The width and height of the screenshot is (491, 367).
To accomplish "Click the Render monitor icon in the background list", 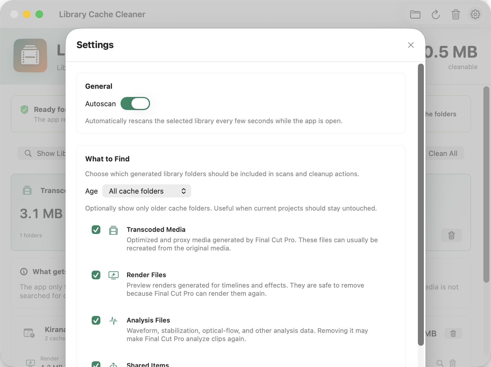I will [31, 363].
